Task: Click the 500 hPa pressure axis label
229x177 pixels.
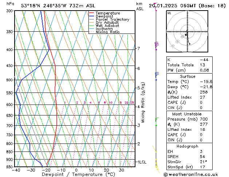Action: point(10,80)
